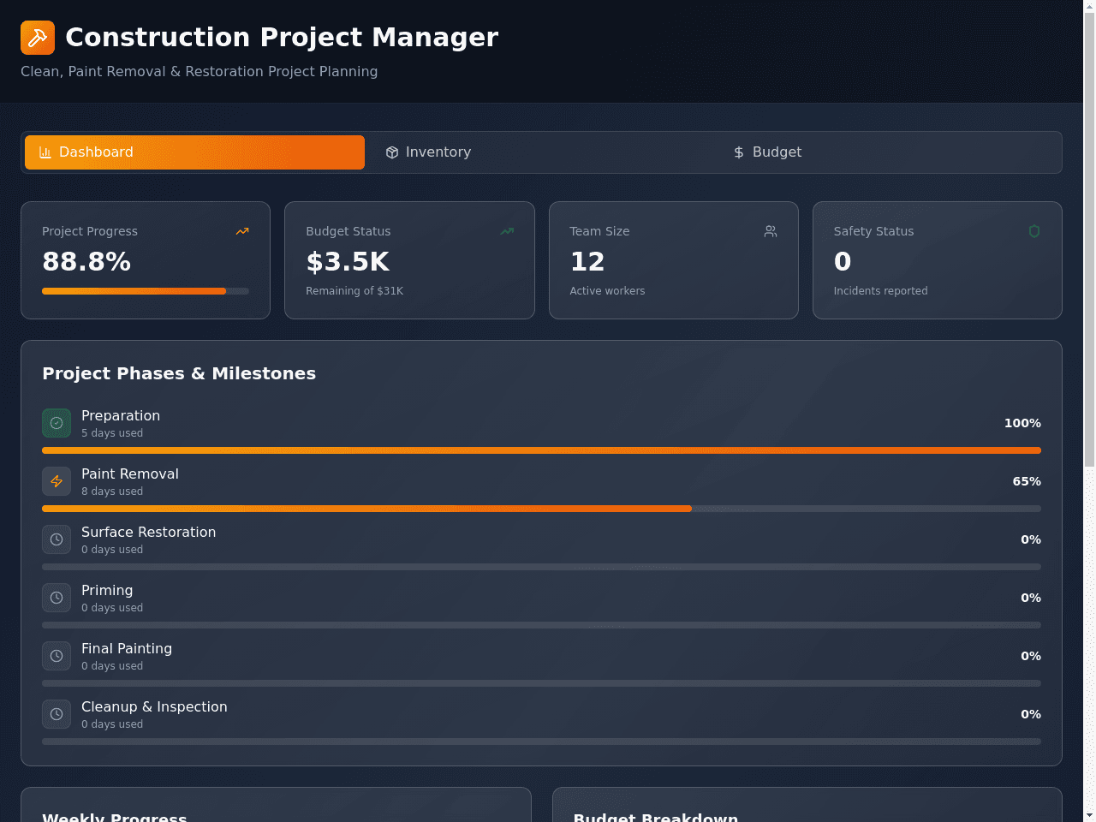
Task: Click the 65% Paint Removal percentage
Action: pos(1027,481)
